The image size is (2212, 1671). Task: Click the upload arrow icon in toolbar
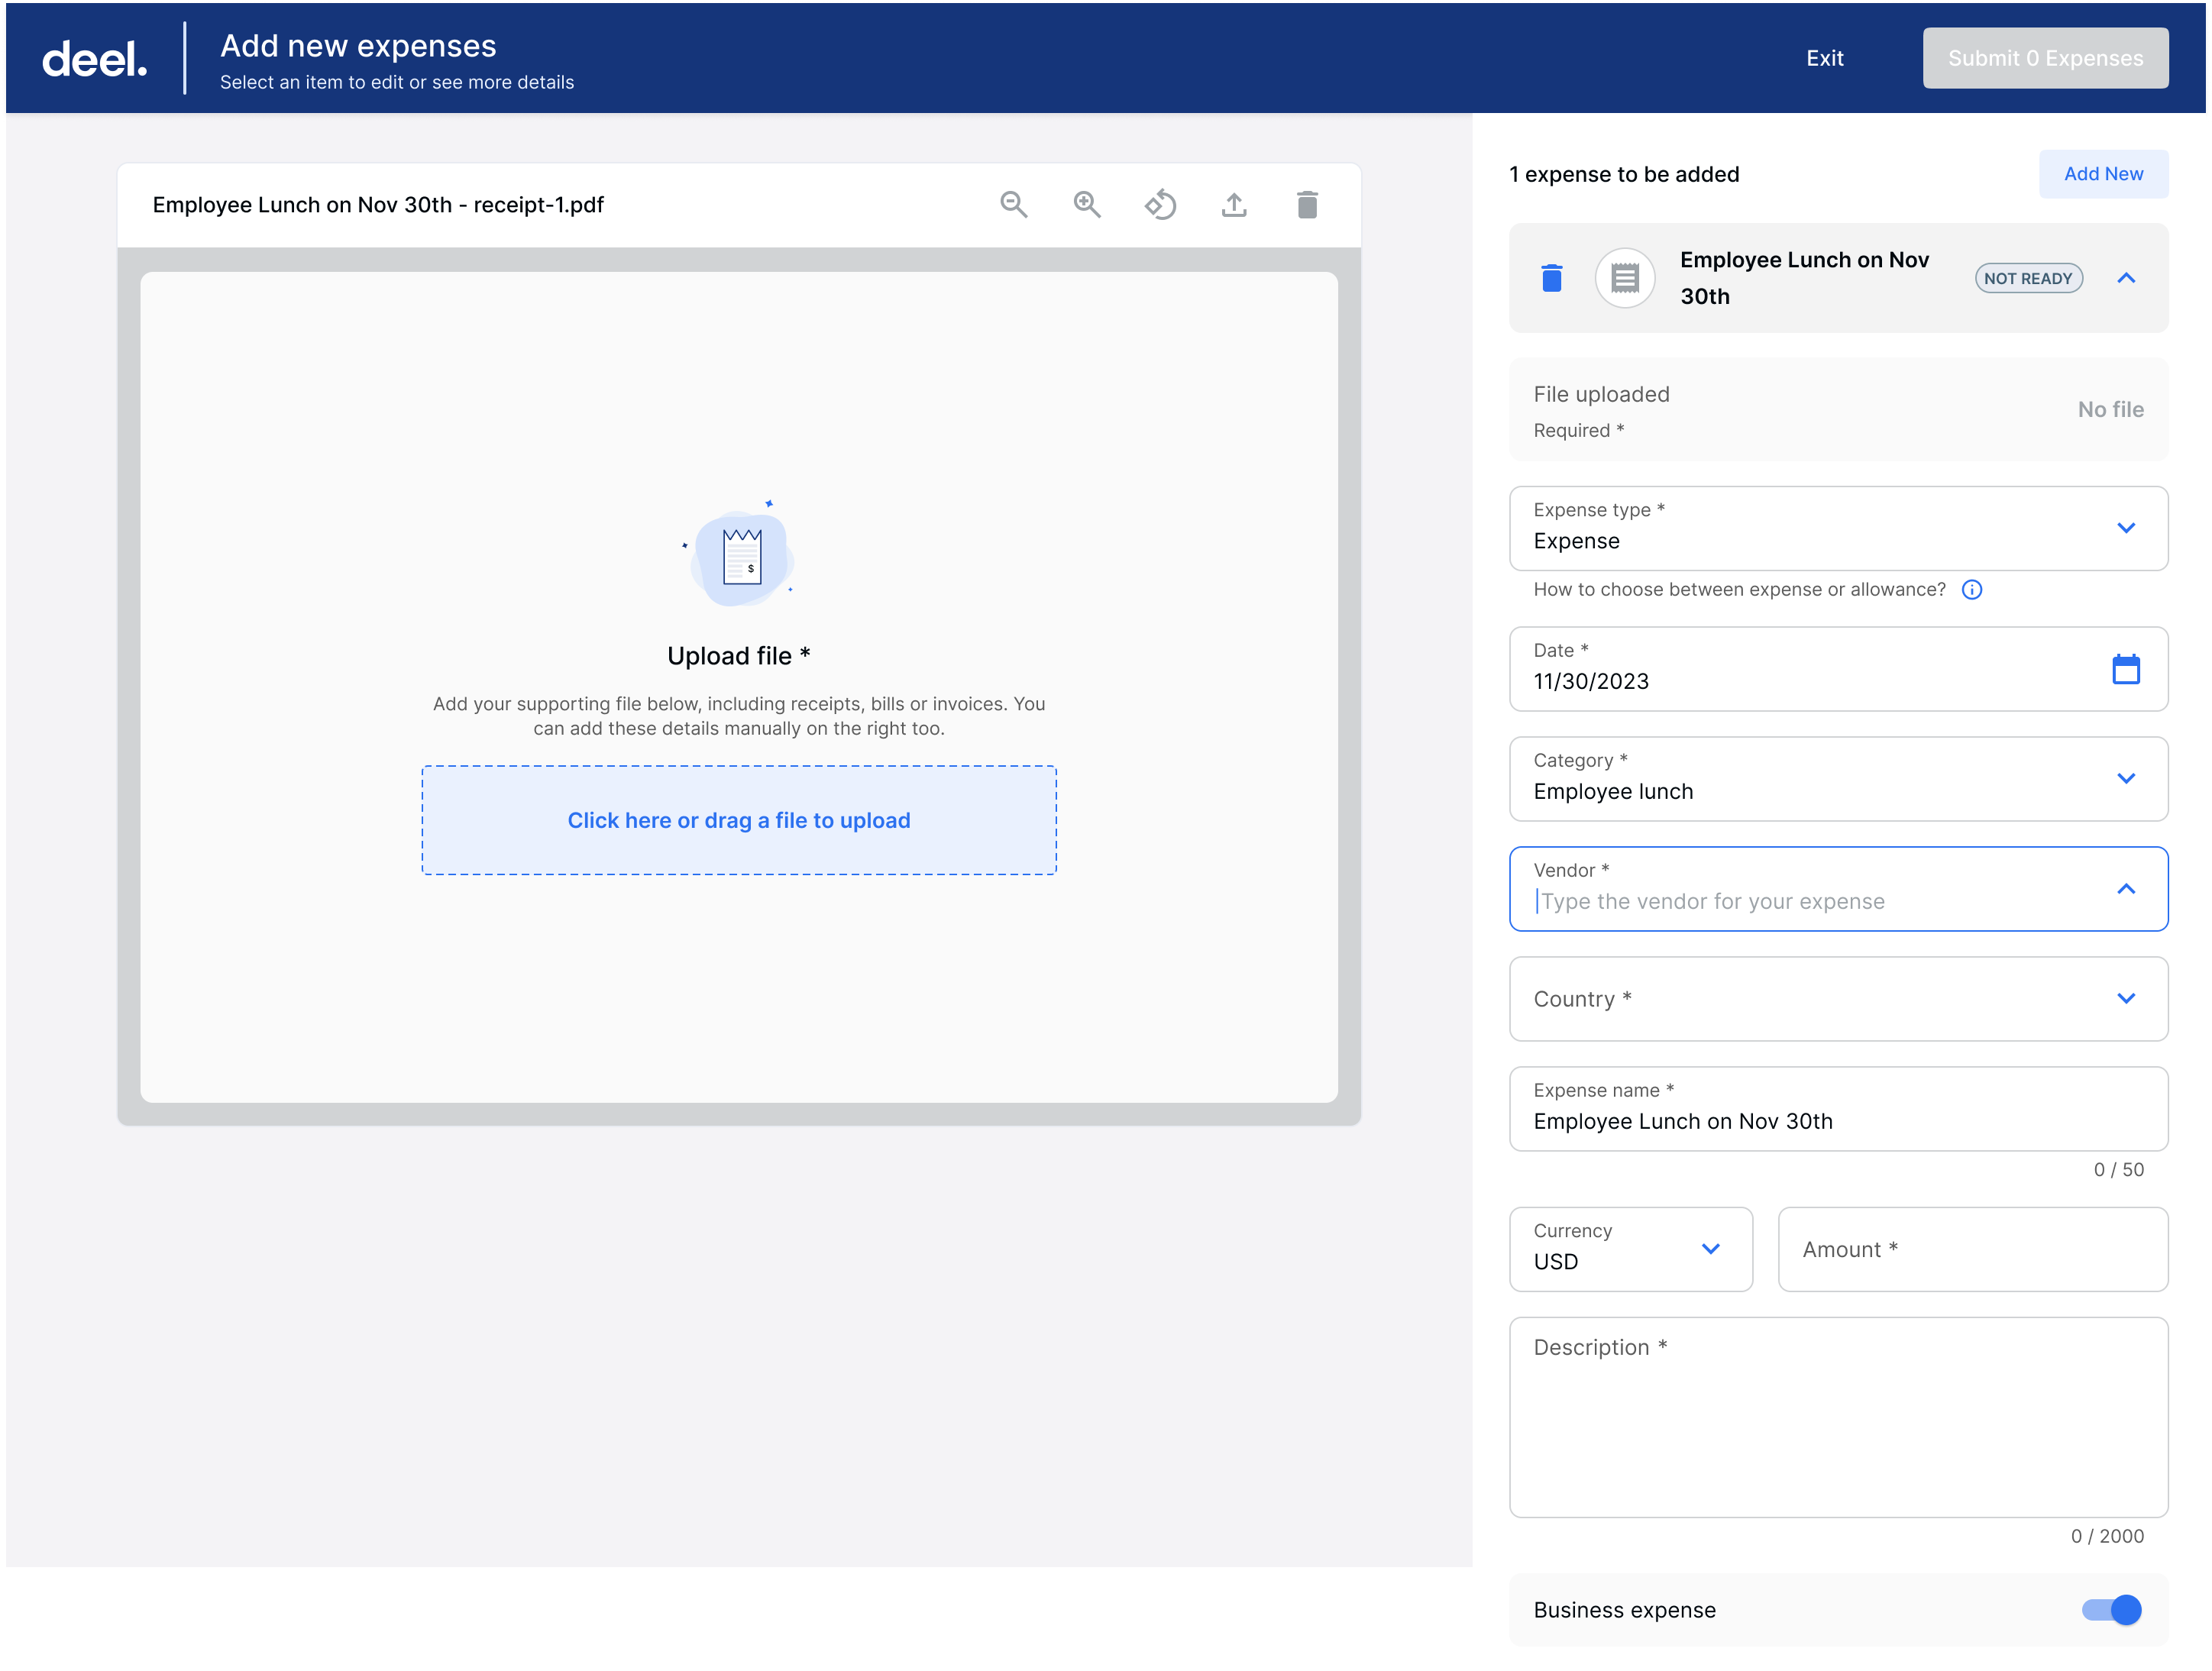tap(1234, 205)
